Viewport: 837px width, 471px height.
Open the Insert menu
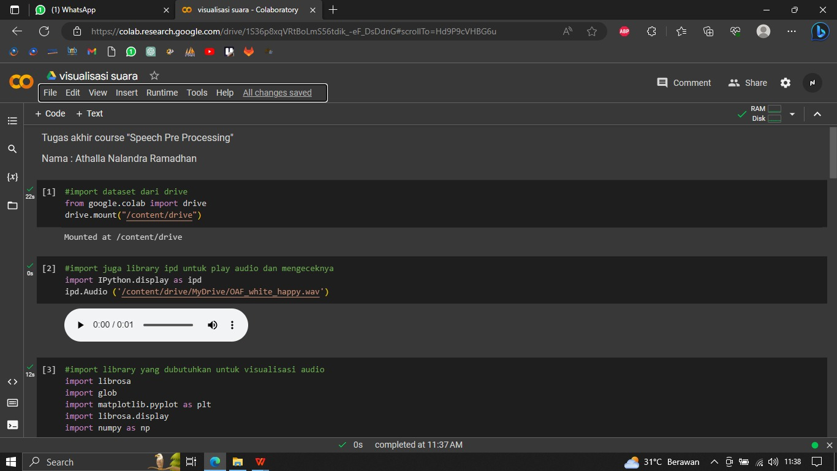127,93
